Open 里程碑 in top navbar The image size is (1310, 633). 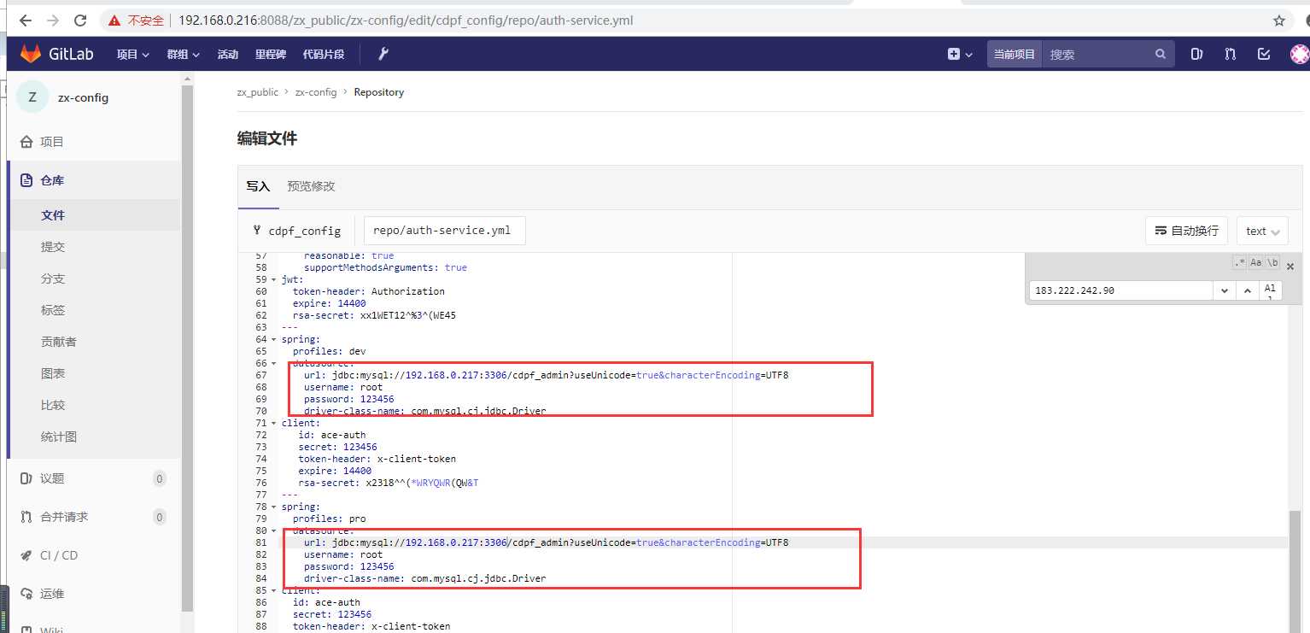(x=271, y=54)
